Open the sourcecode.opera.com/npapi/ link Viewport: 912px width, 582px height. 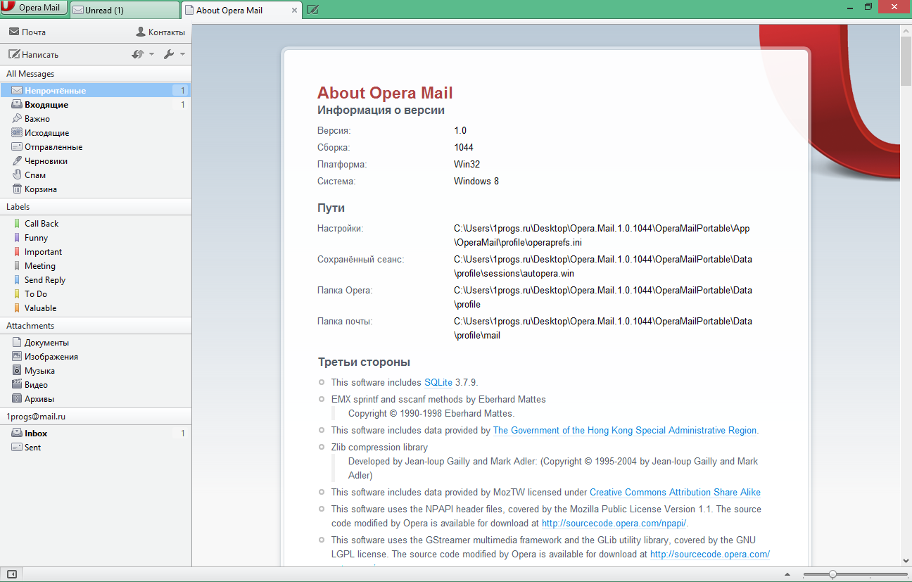tap(614, 524)
